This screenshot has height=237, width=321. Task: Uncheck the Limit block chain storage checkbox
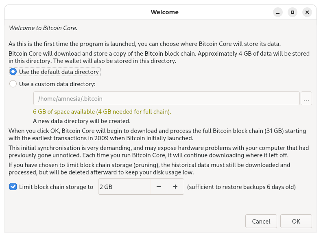coord(13,187)
